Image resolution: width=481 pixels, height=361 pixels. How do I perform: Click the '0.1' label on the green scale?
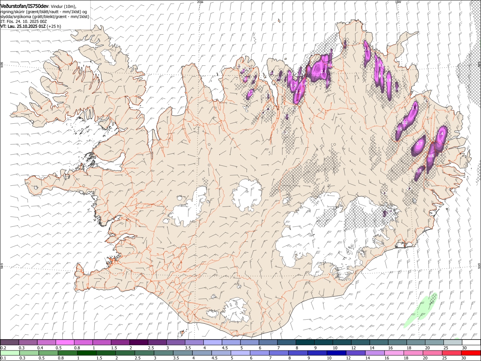[3, 358]
